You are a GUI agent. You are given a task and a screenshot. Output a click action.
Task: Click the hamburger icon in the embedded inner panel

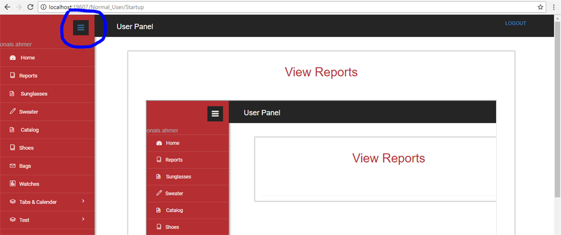point(215,114)
